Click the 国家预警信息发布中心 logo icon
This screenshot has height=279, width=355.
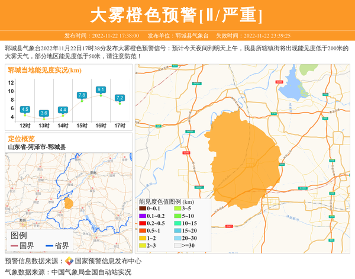tap(69, 261)
